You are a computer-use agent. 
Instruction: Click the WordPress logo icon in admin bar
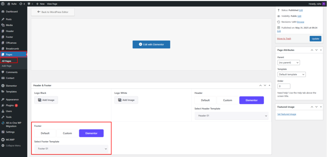pyautogui.click(x=3, y=4)
